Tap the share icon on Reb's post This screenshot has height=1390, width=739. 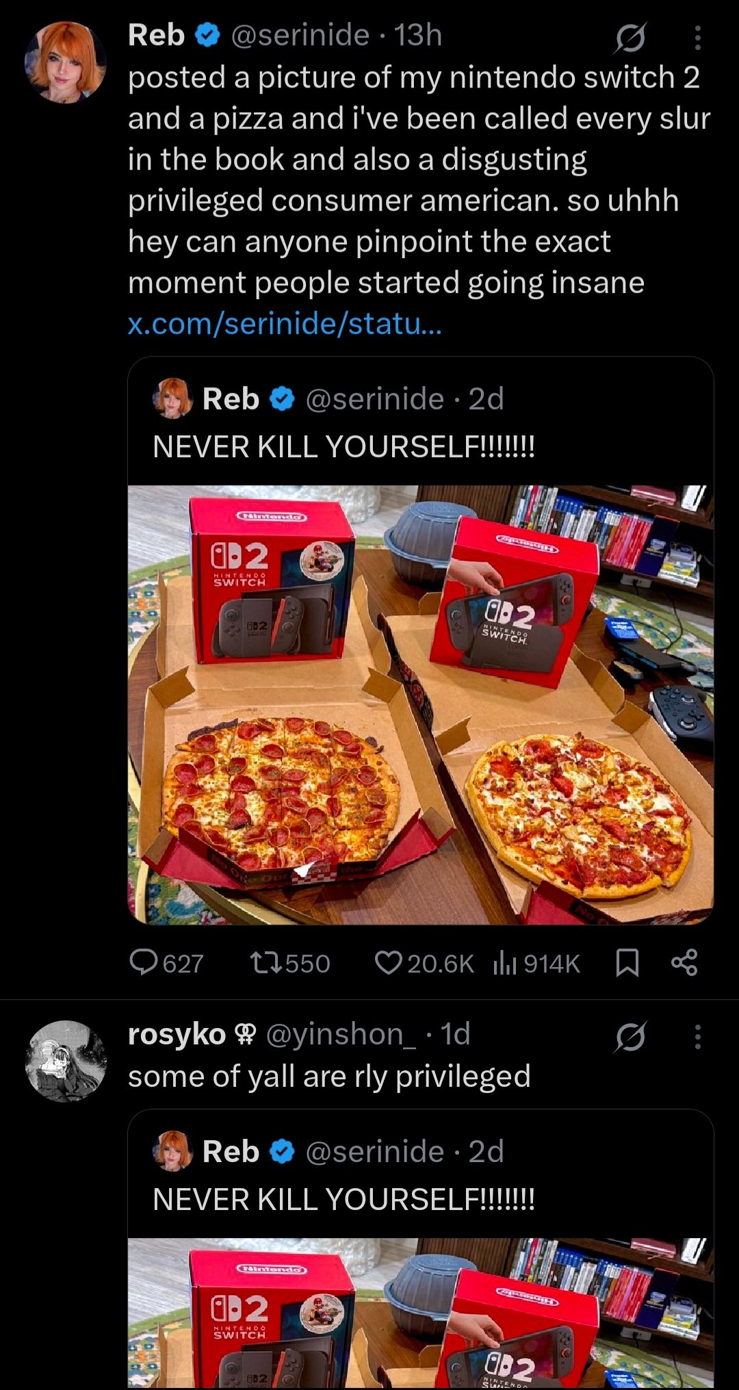(x=684, y=963)
